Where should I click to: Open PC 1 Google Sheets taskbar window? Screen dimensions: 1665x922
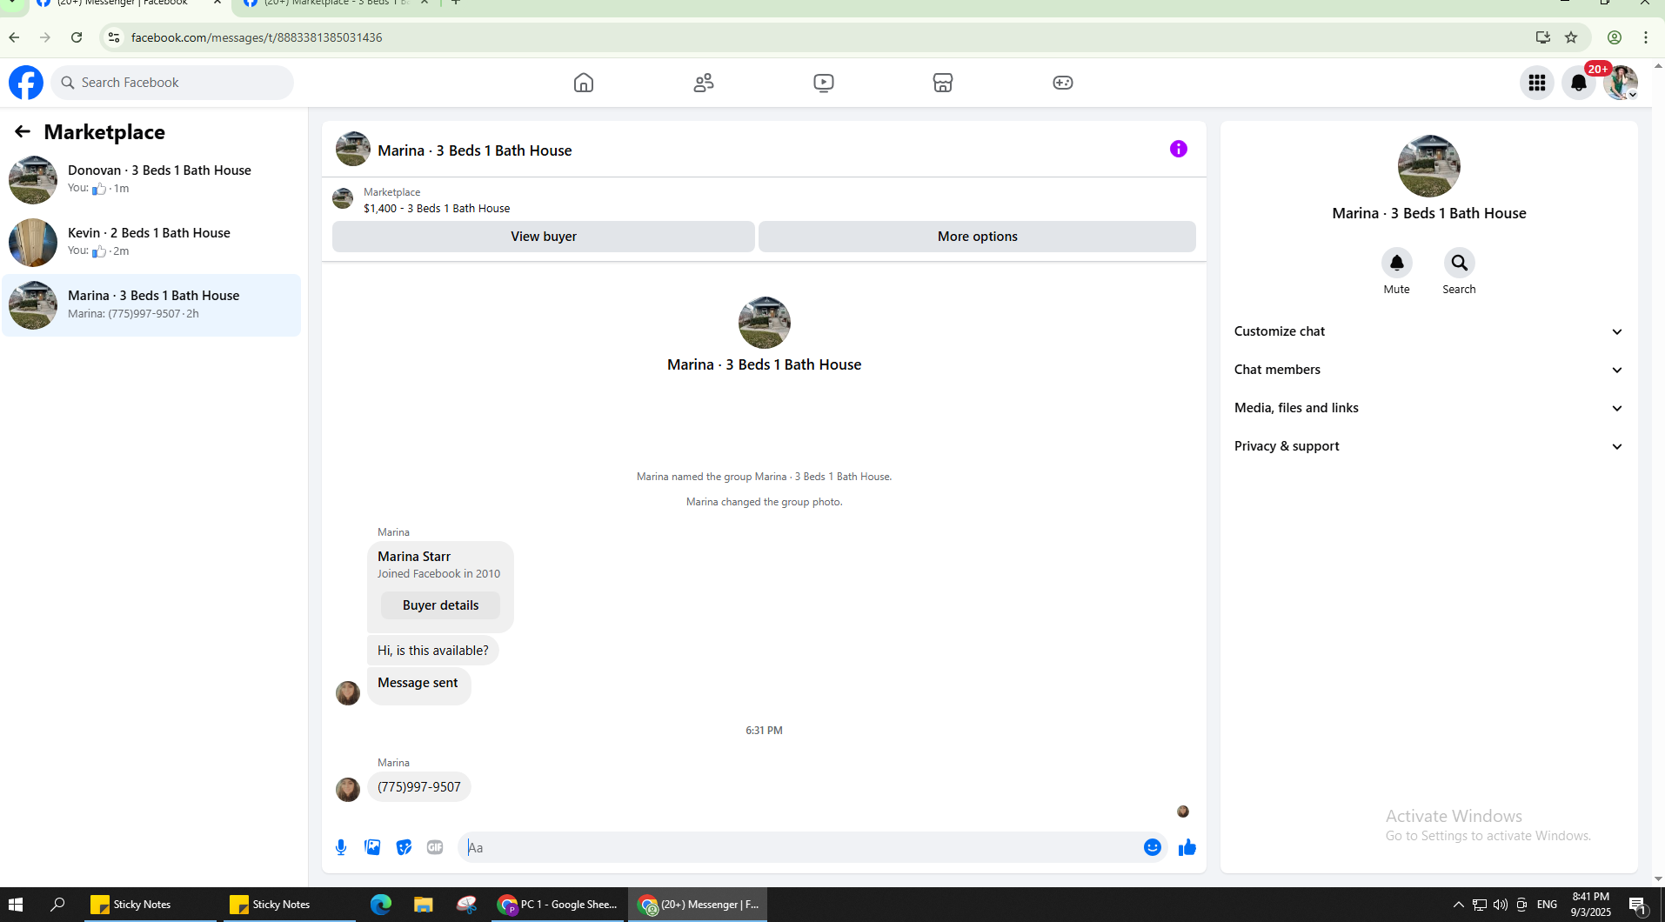(558, 905)
